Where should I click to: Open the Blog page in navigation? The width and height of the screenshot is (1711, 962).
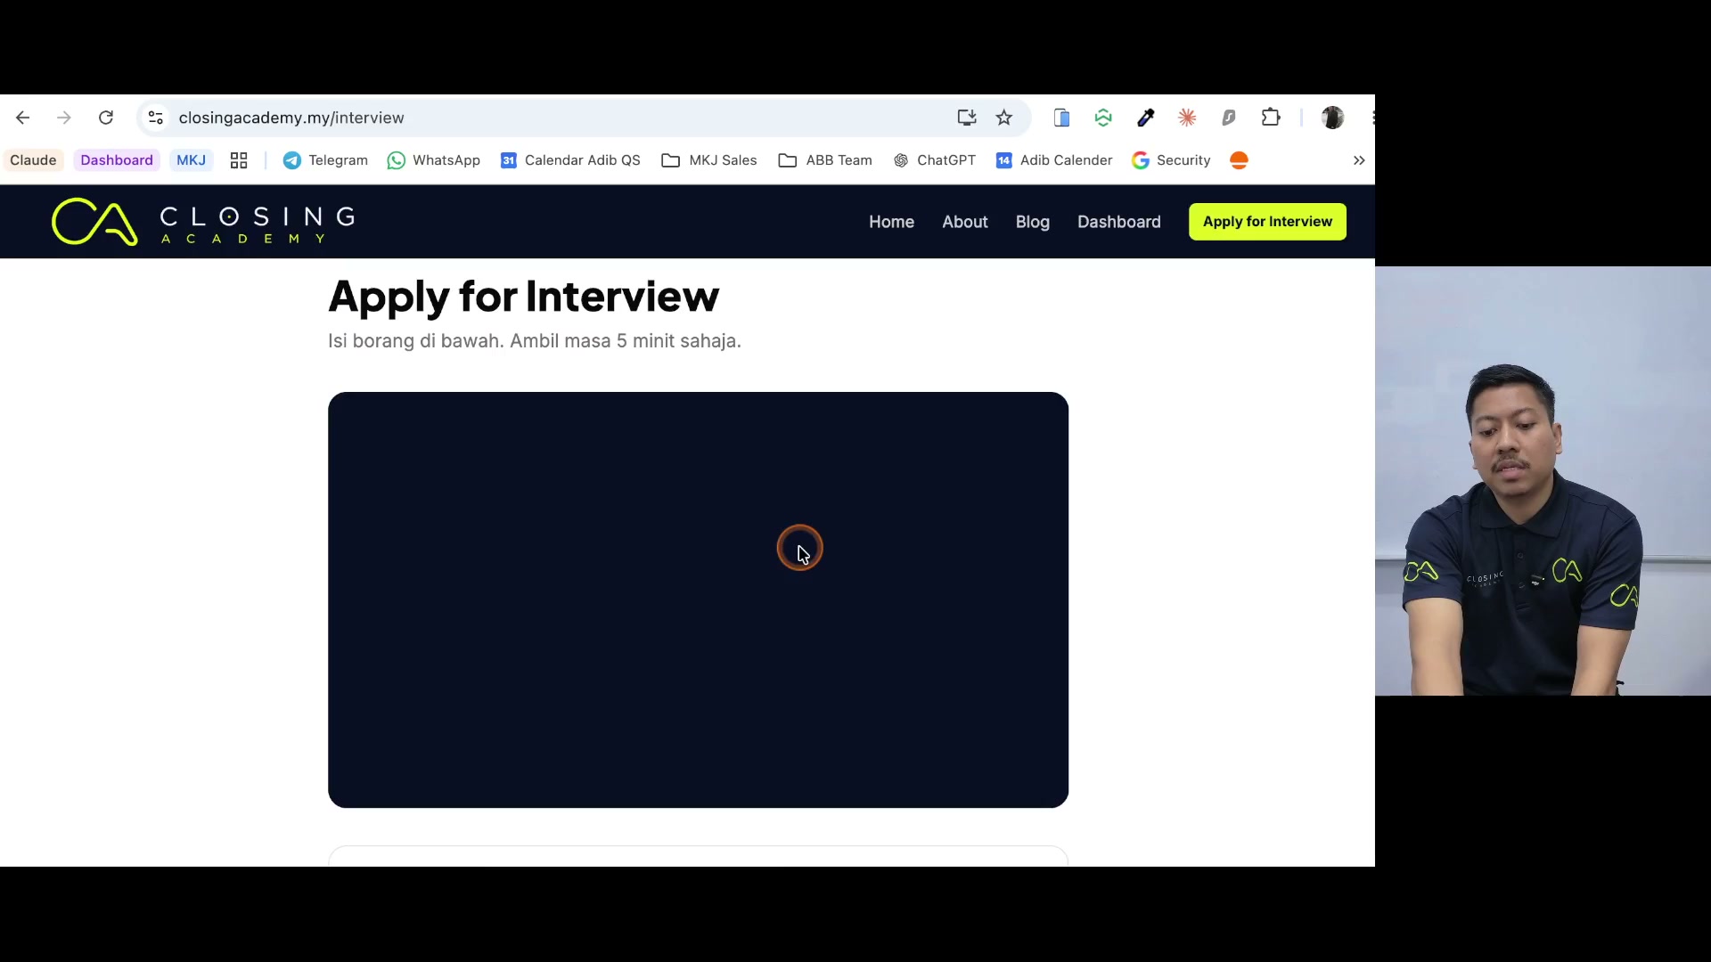pyautogui.click(x=1032, y=222)
